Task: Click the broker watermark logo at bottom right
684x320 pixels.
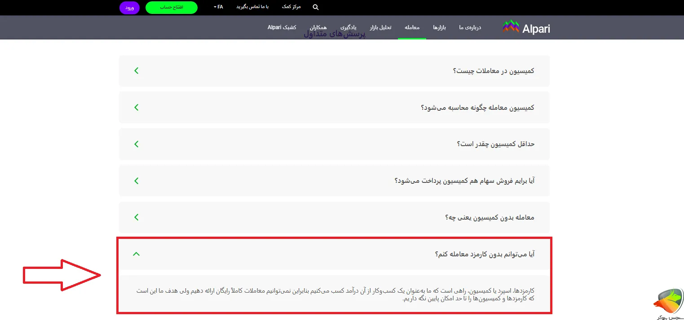Action: click(x=667, y=301)
